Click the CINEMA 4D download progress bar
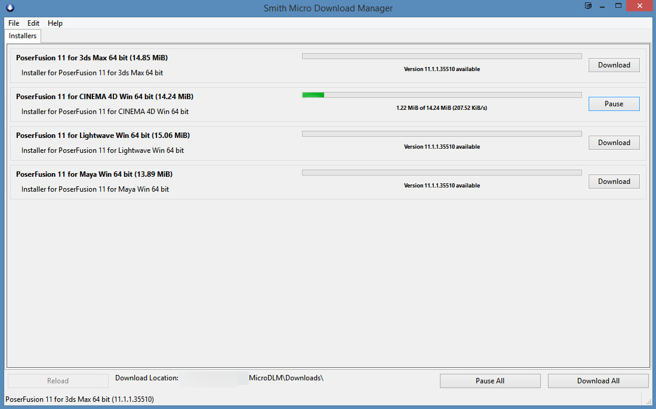The image size is (656, 409). click(x=442, y=95)
